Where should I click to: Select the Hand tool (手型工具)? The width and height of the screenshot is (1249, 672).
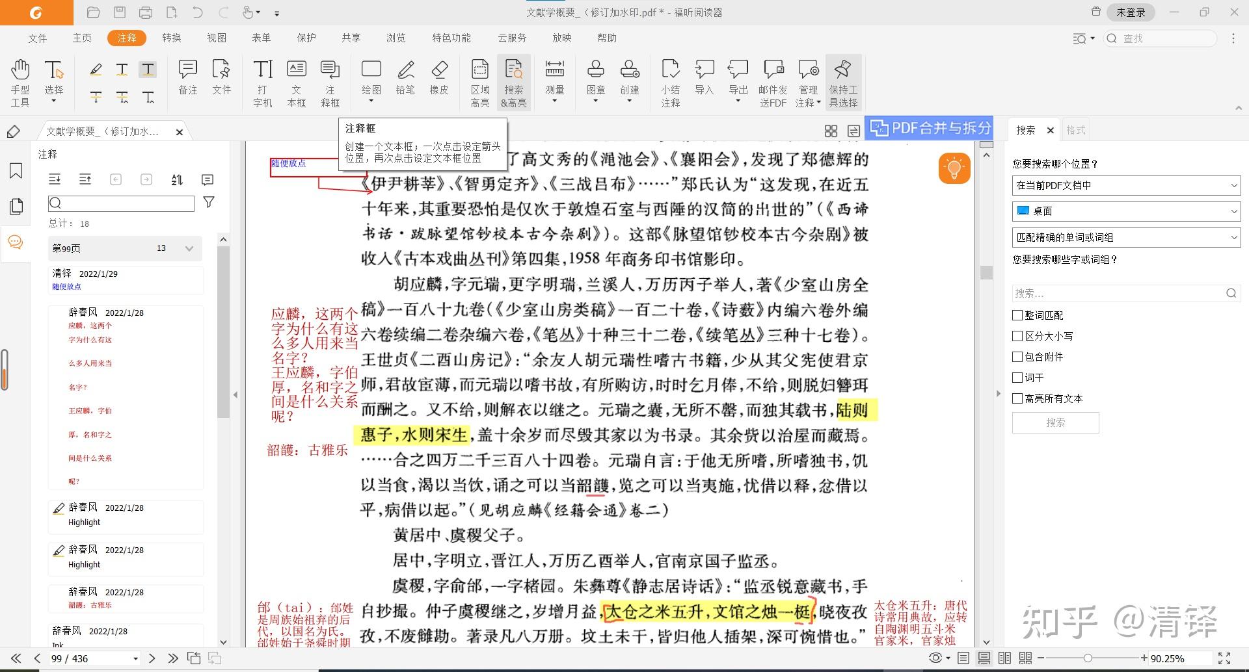(20, 83)
